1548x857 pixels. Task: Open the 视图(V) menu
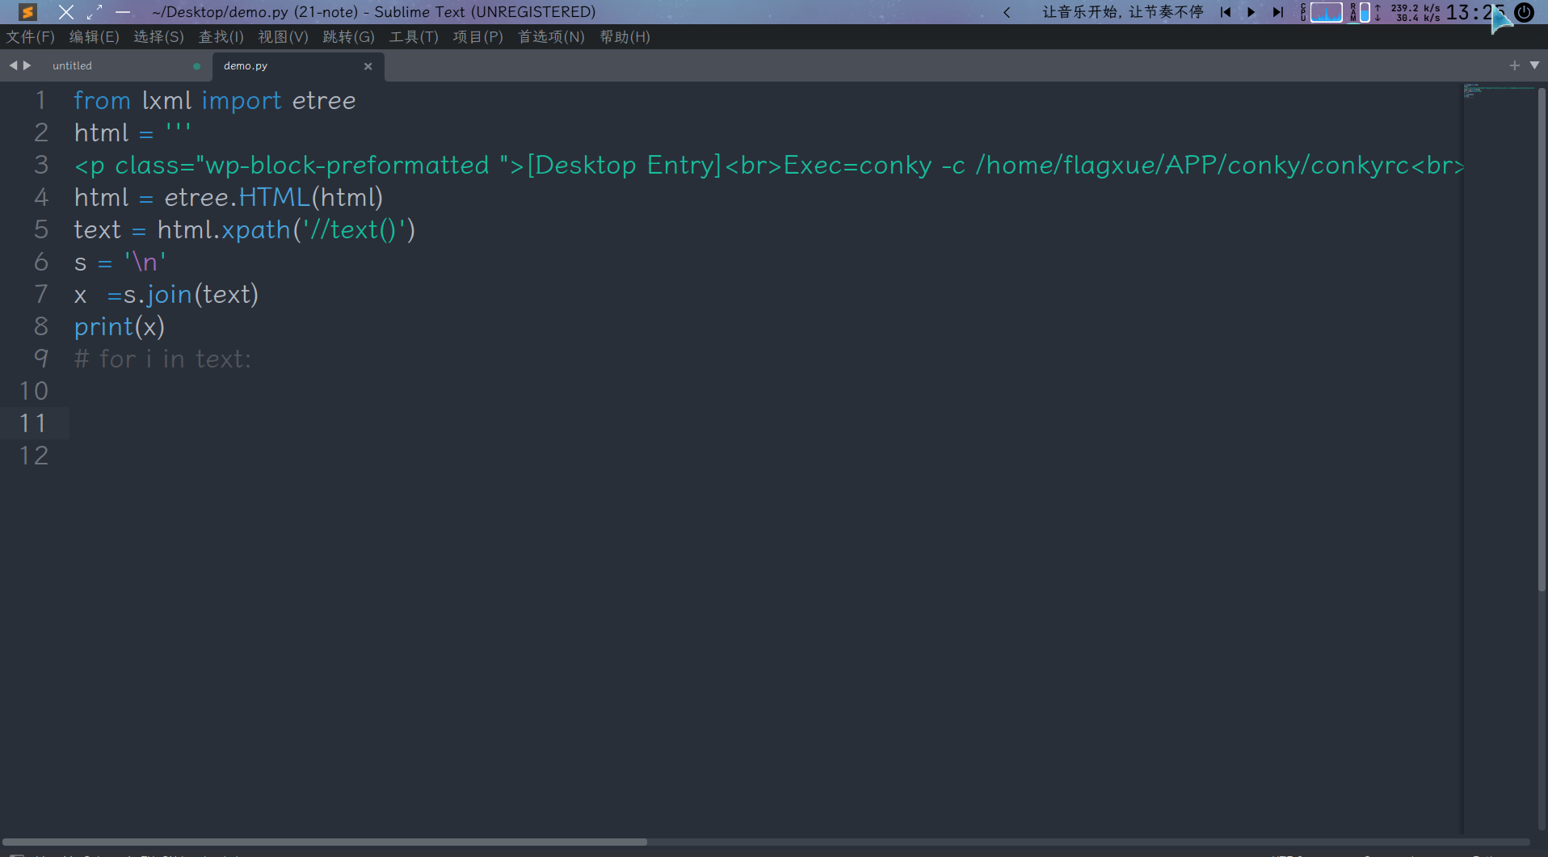[x=284, y=37]
